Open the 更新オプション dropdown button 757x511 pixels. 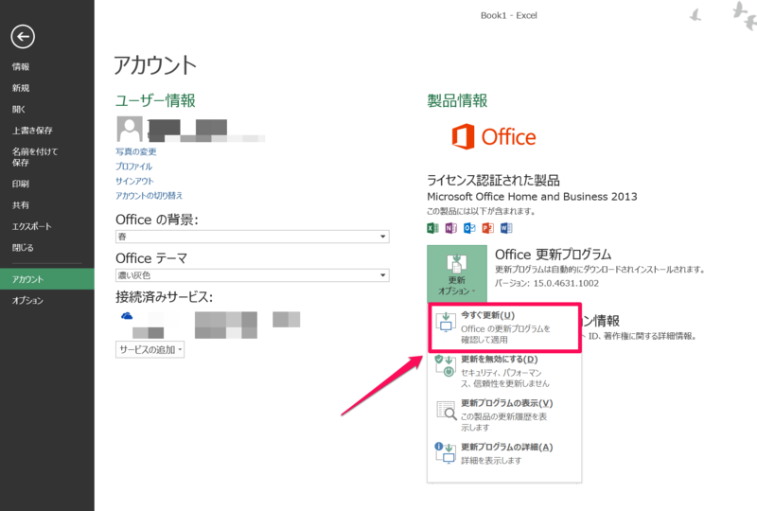coord(457,273)
